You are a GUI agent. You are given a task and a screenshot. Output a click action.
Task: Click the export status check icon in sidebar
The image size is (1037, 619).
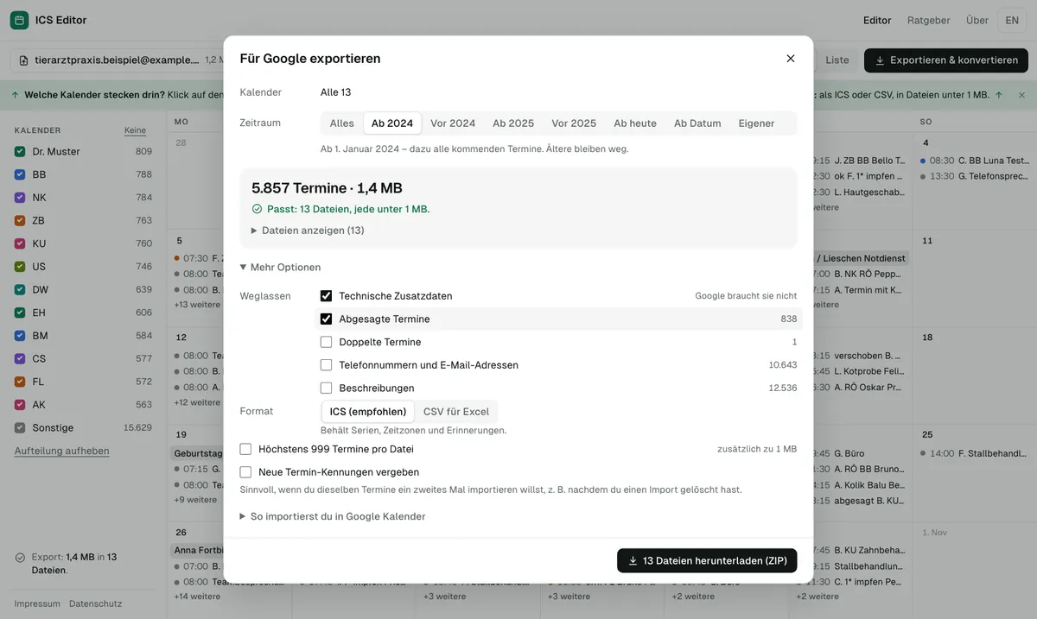20,558
